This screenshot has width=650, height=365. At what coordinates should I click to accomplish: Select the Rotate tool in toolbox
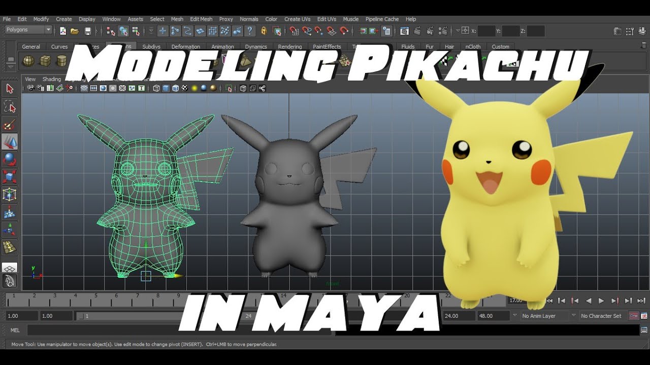[x=10, y=160]
